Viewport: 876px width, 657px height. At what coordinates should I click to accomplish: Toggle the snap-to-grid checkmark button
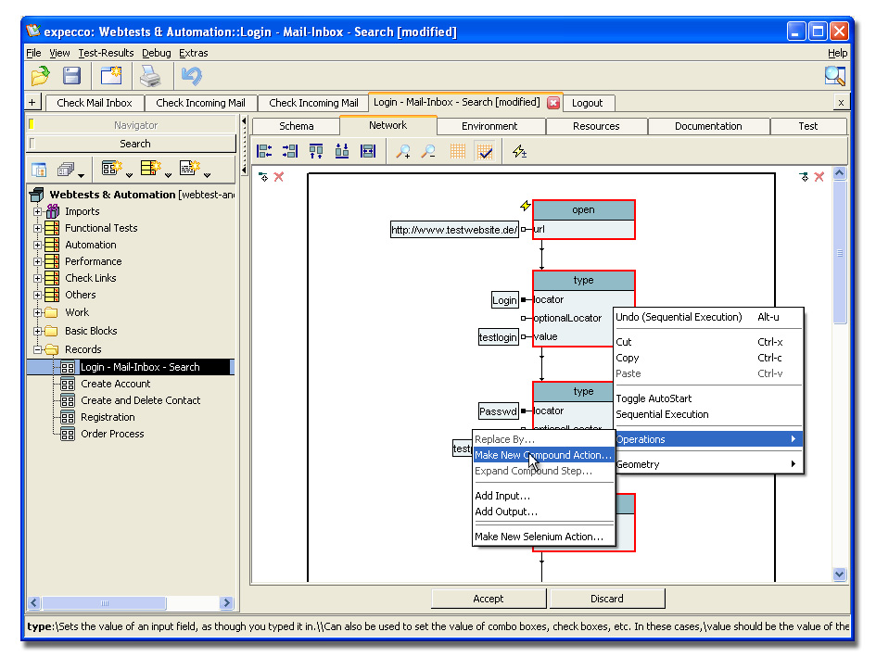click(x=484, y=151)
